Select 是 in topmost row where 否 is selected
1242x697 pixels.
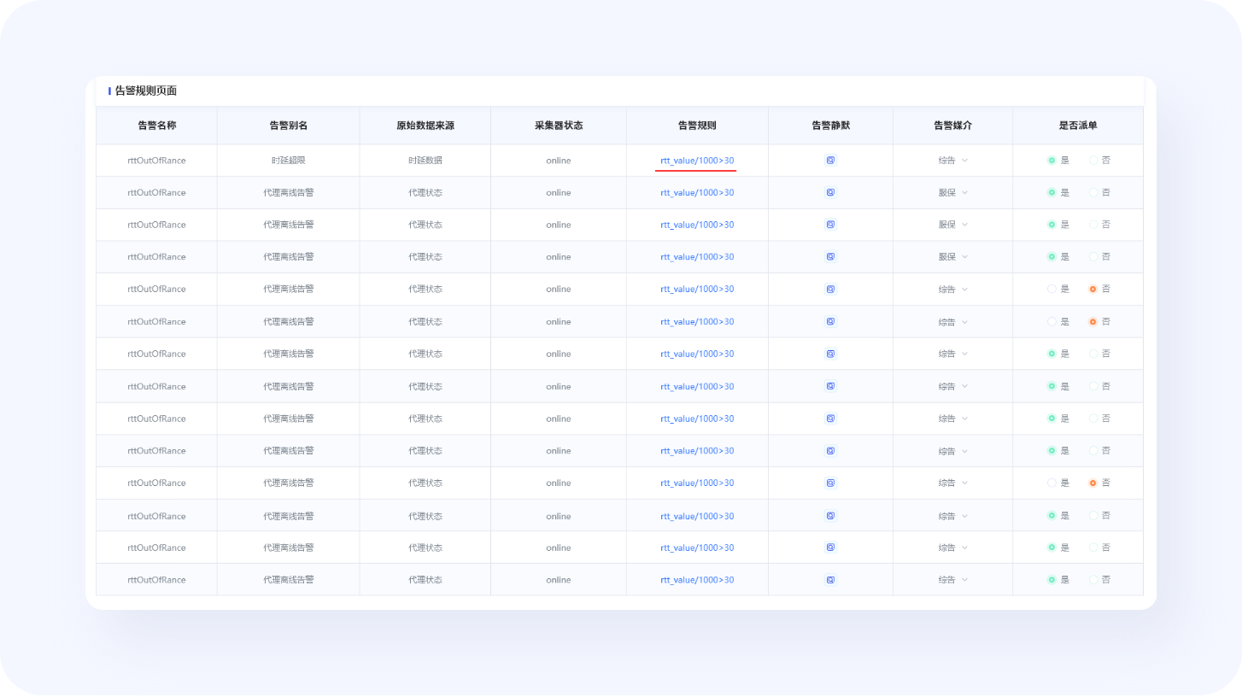[x=1052, y=289]
